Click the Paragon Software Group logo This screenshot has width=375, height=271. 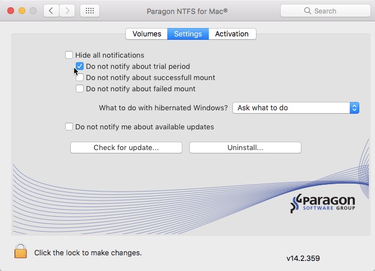[x=323, y=204]
